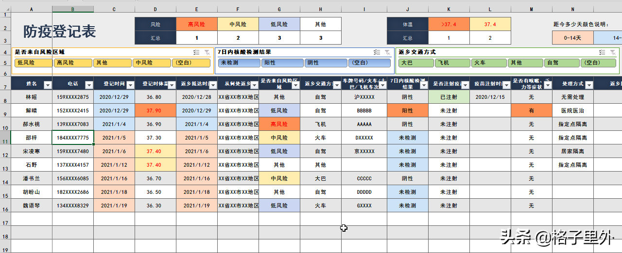
Task: Clear filter on 7日内核酸检测结果 slicer
Action: click(x=387, y=52)
